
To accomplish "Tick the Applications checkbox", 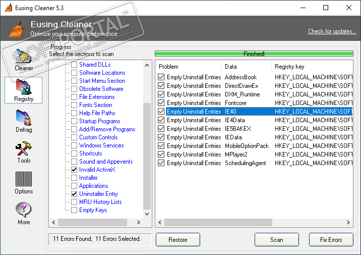I will coord(74,186).
